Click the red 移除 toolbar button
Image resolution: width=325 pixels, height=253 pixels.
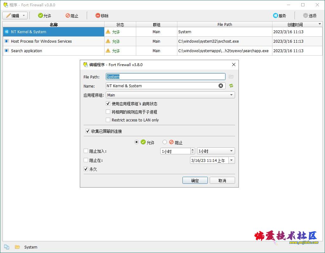coord(102,16)
